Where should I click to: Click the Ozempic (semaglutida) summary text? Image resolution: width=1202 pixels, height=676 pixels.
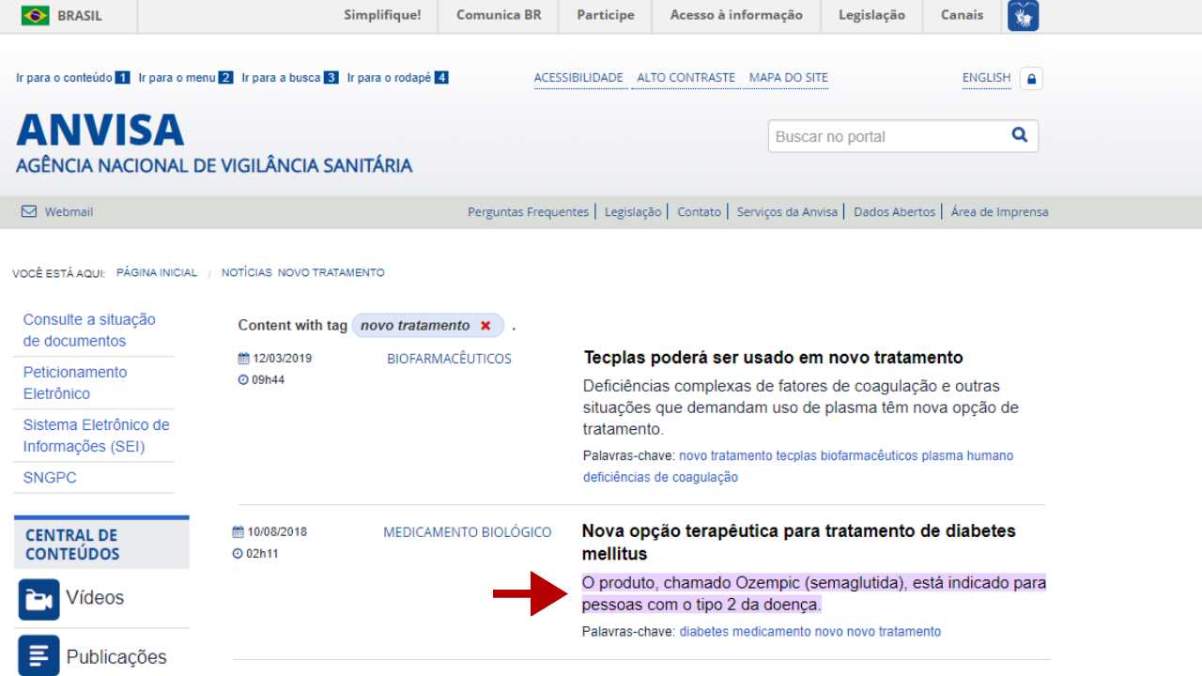pyautogui.click(x=814, y=593)
